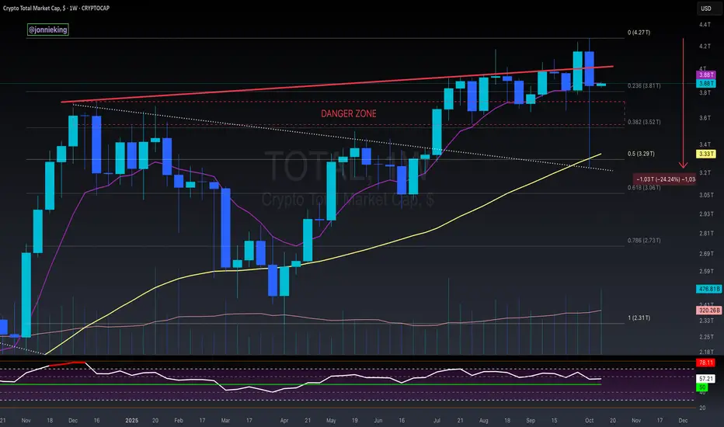Click the Fib level label 1 (2.31T)
This screenshot has width=724, height=427.
tap(639, 318)
